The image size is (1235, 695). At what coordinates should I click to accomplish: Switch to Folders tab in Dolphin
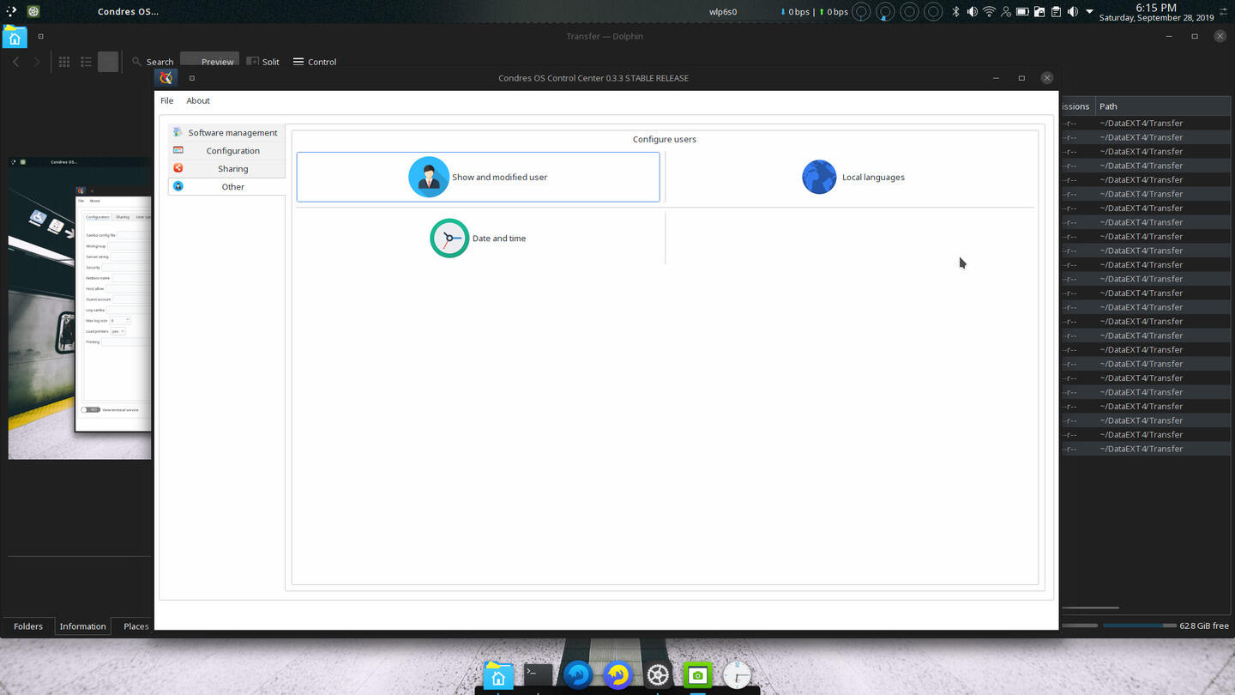click(x=28, y=626)
